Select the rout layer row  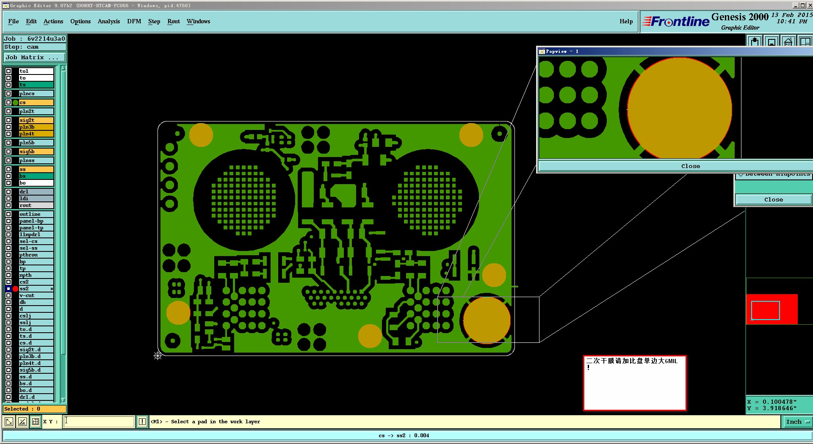click(x=36, y=205)
